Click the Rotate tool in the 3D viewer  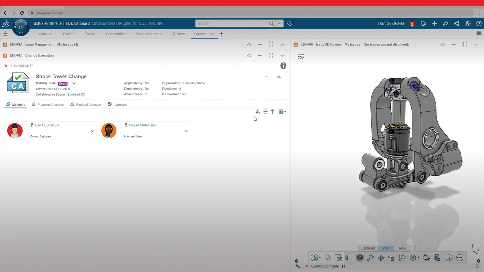pyautogui.click(x=391, y=258)
